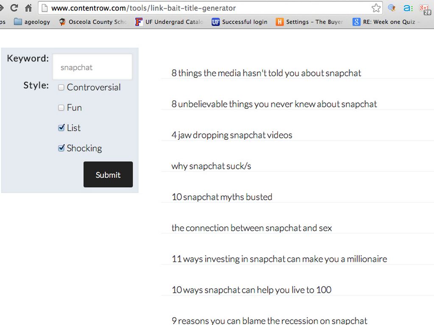Open the Successful login bookmark
This screenshot has width=434, height=325.
[239, 22]
